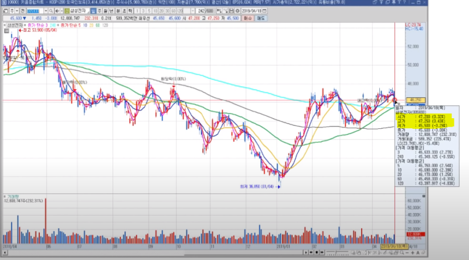Click the pencil draw icon in bottom toolbar
This screenshot has width=469, height=260.
385,252
